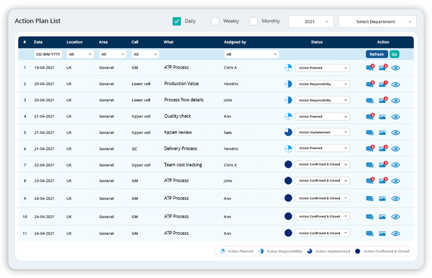The image size is (432, 278).
Task: Open image attachments icon for row 11
Action: (x=382, y=233)
